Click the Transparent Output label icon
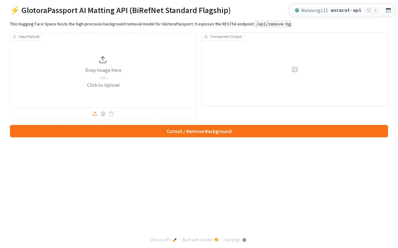The width and height of the screenshot is (398, 248). (206, 37)
